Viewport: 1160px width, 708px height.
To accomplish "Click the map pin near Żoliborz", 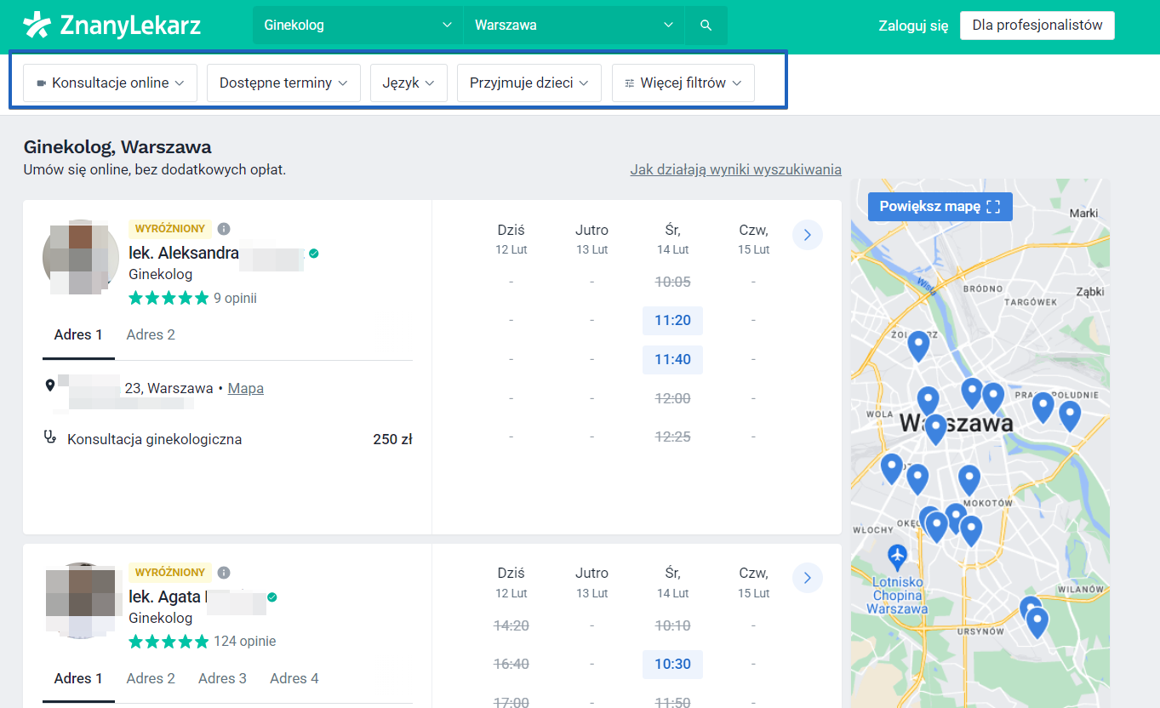I will click(917, 345).
